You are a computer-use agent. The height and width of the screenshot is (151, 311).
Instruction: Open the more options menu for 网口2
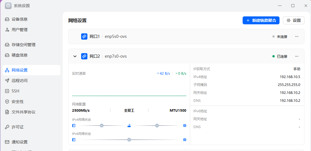pos(297,56)
